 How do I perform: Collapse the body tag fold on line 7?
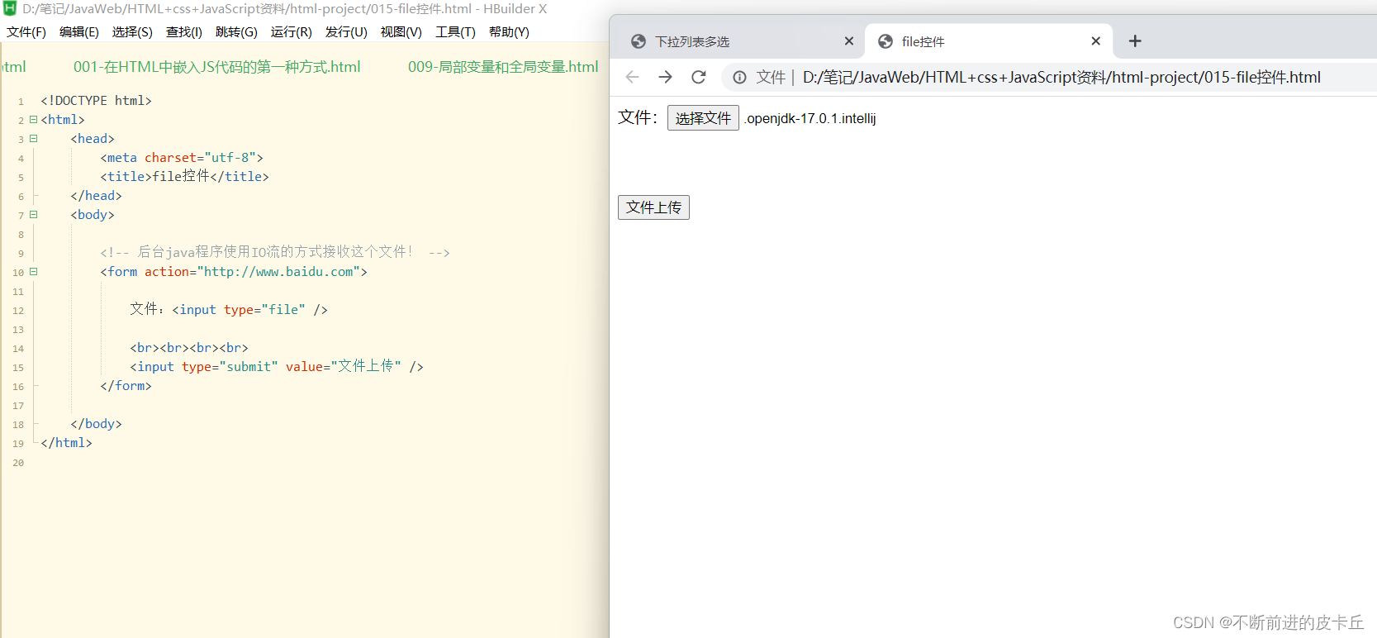pyautogui.click(x=34, y=215)
